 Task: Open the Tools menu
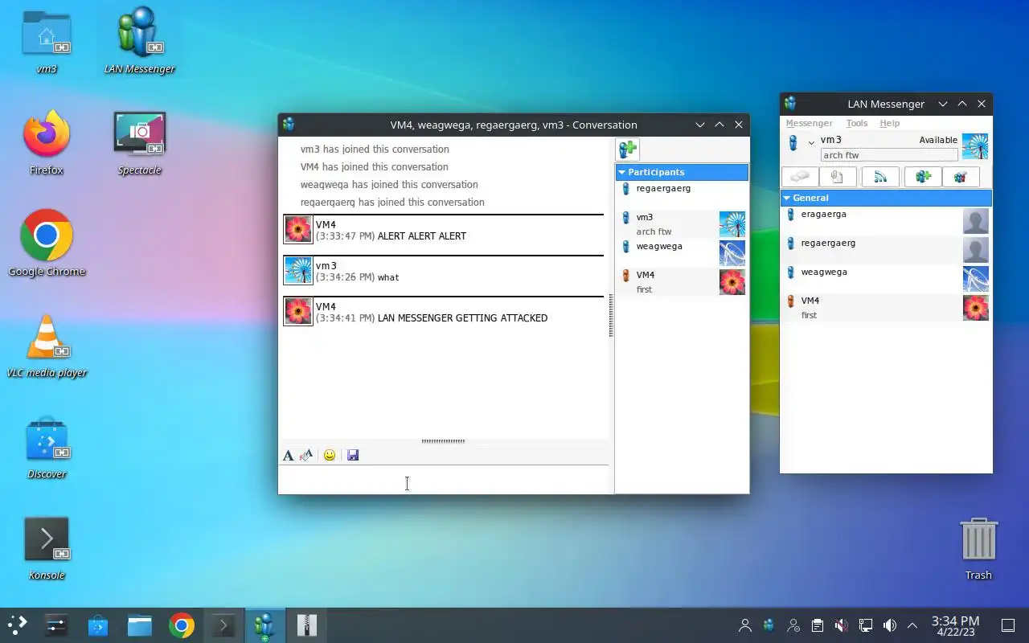pos(856,123)
